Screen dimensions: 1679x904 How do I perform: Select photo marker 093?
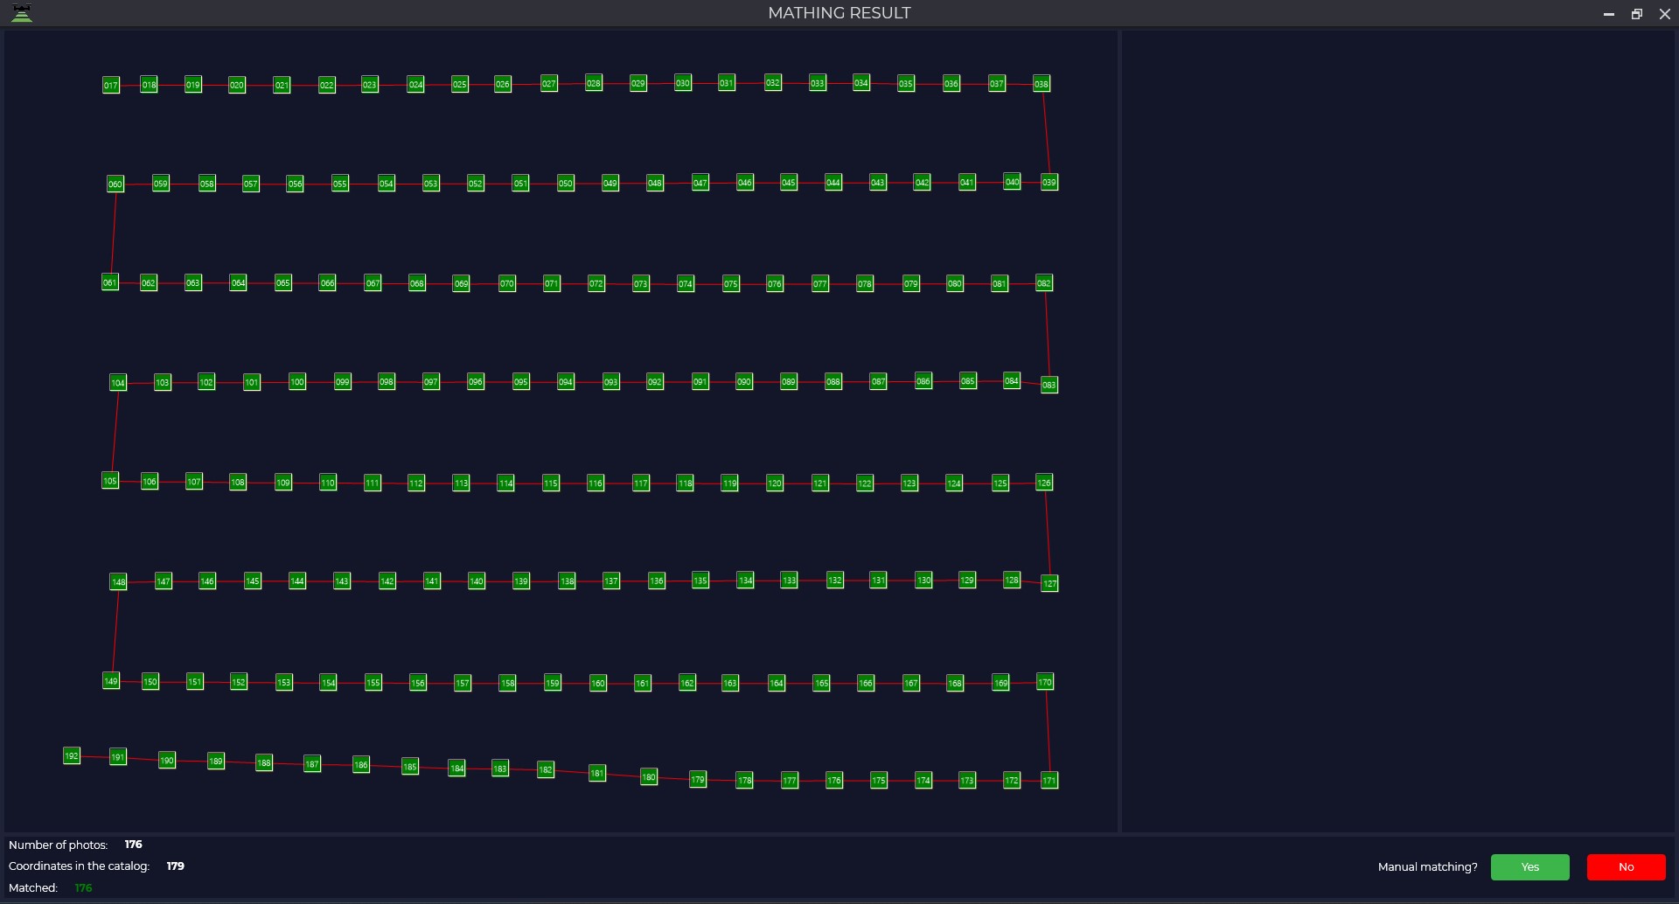click(611, 382)
